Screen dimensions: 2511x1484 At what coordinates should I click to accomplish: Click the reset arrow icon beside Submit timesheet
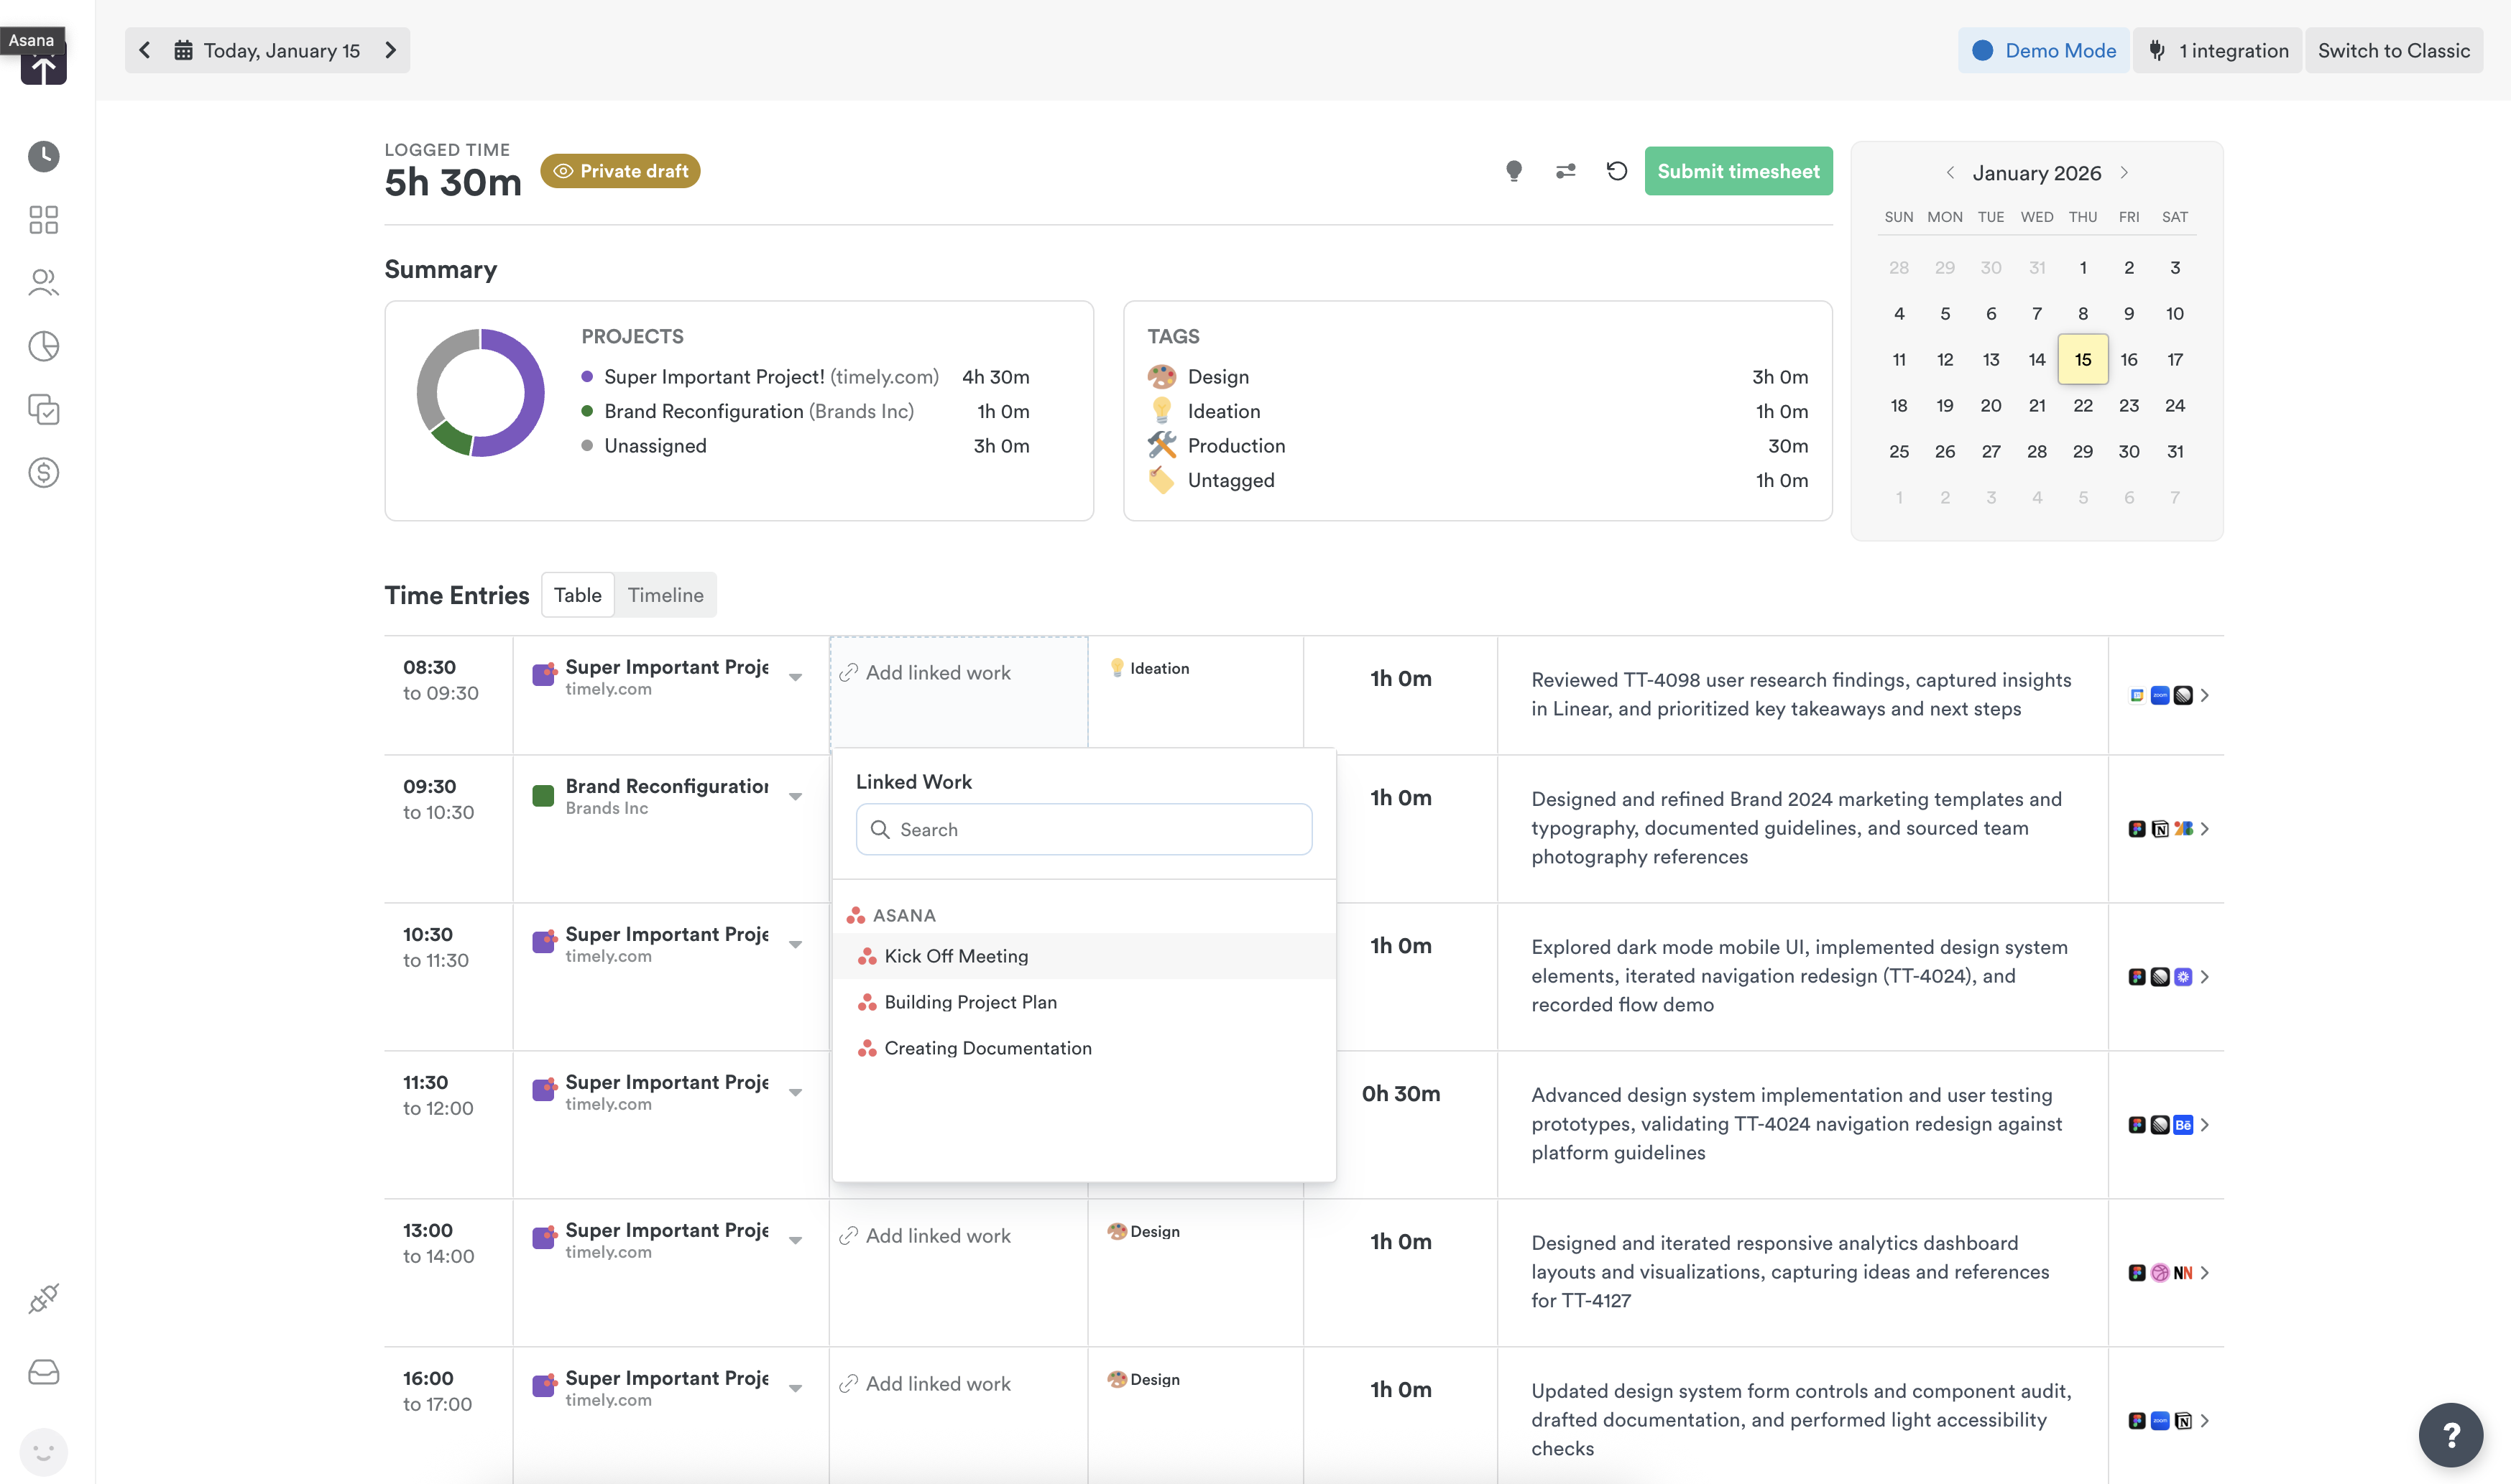pos(1616,170)
